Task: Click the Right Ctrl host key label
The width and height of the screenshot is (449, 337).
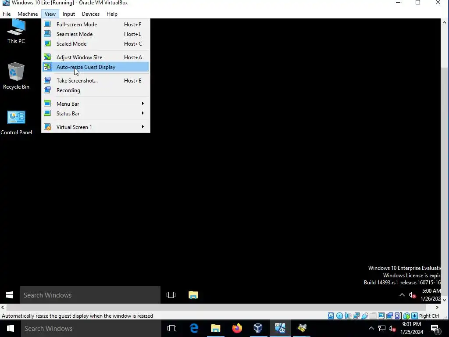Action: coord(429,316)
